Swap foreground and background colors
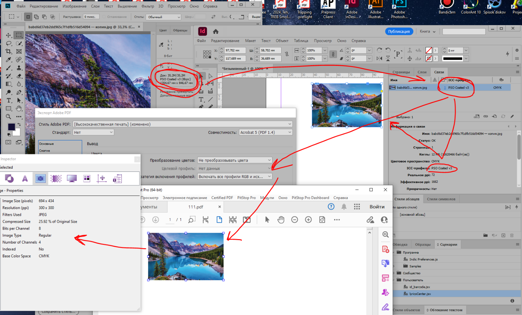This screenshot has width=522, height=315. 19,124
